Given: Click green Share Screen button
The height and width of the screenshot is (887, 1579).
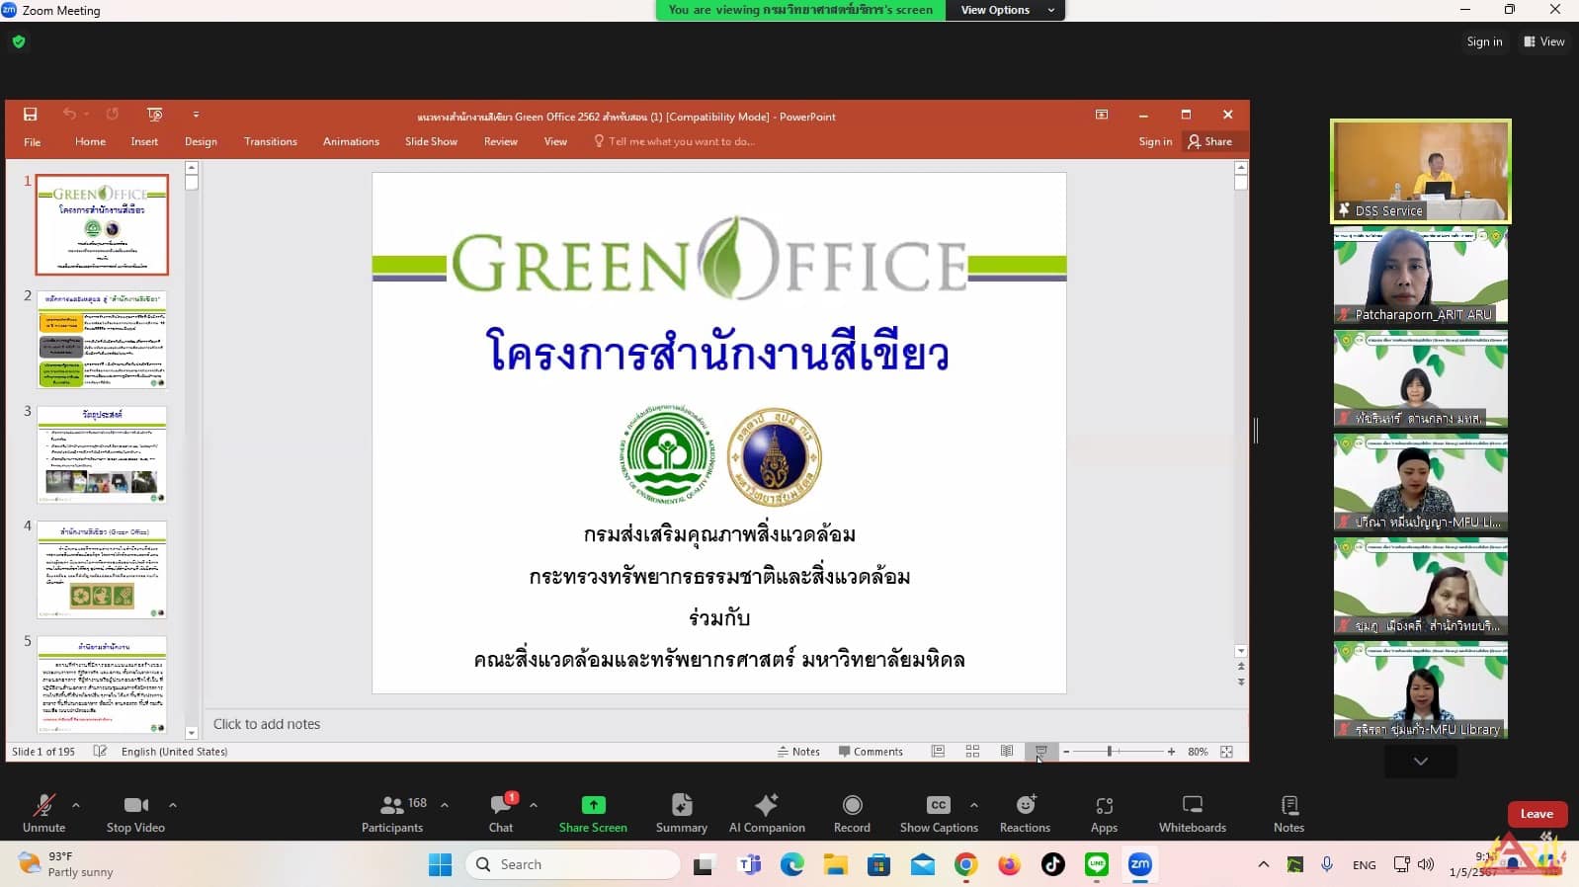Looking at the screenshot, I should (593, 814).
